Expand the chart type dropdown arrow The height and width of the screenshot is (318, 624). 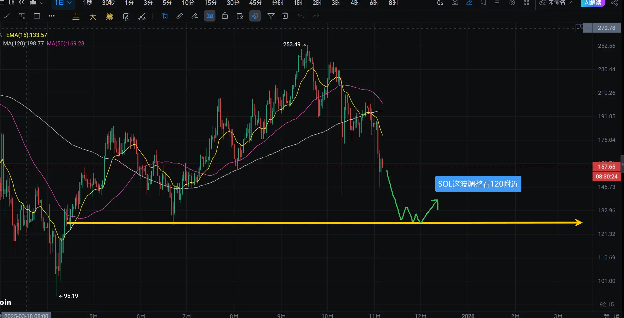pyautogui.click(x=42, y=3)
